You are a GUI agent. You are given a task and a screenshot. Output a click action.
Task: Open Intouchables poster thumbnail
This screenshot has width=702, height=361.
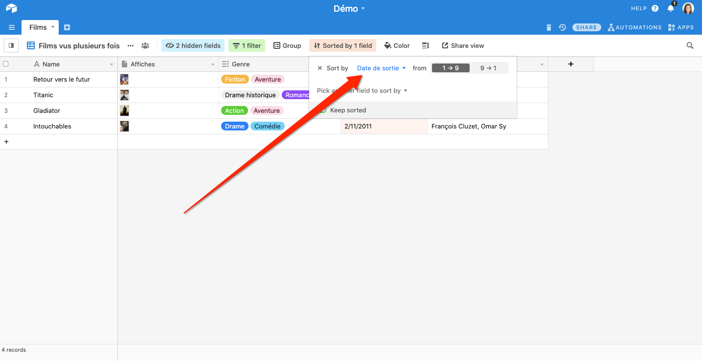tap(124, 126)
